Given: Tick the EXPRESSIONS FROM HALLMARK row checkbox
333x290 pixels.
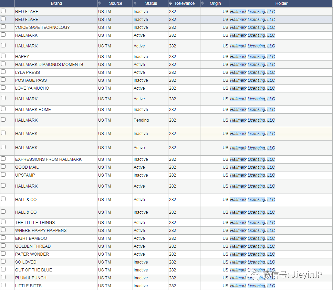Looking at the screenshot, I should (3, 159).
